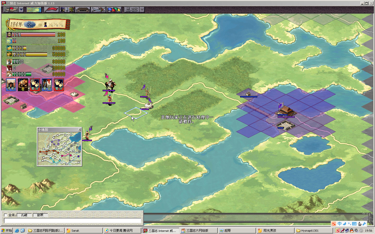This screenshot has width=375, height=234.
Task: Close the 小地图 minimap panel
Action: [80, 129]
